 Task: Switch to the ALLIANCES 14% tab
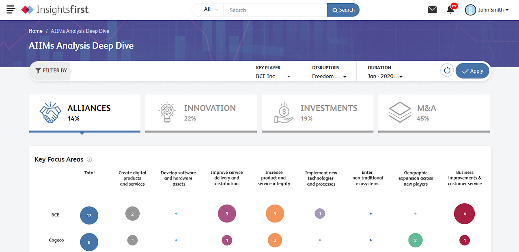pos(84,113)
